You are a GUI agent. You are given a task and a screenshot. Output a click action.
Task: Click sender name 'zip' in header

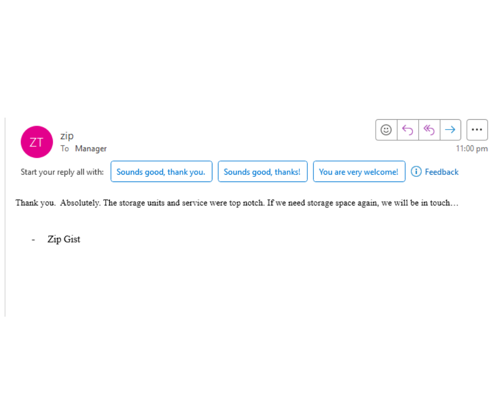(67, 136)
